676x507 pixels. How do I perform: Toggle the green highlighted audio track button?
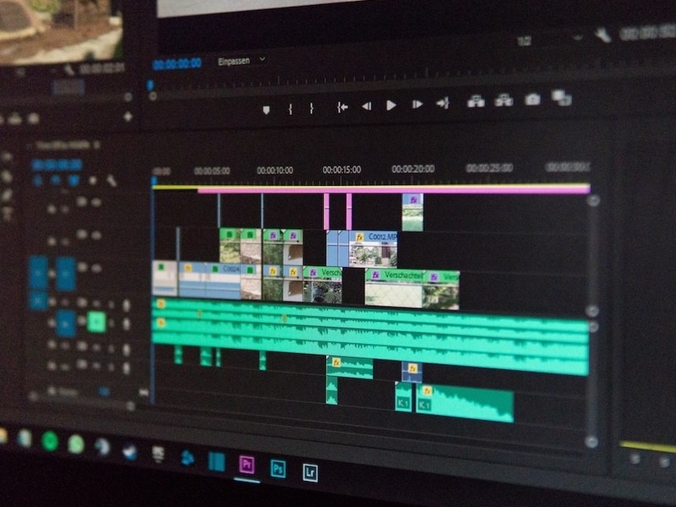[x=96, y=321]
